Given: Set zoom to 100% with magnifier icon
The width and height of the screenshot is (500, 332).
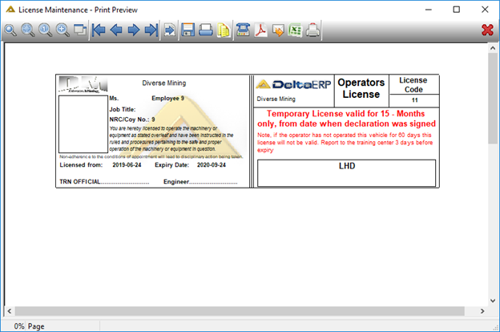Looking at the screenshot, I should (46, 30).
